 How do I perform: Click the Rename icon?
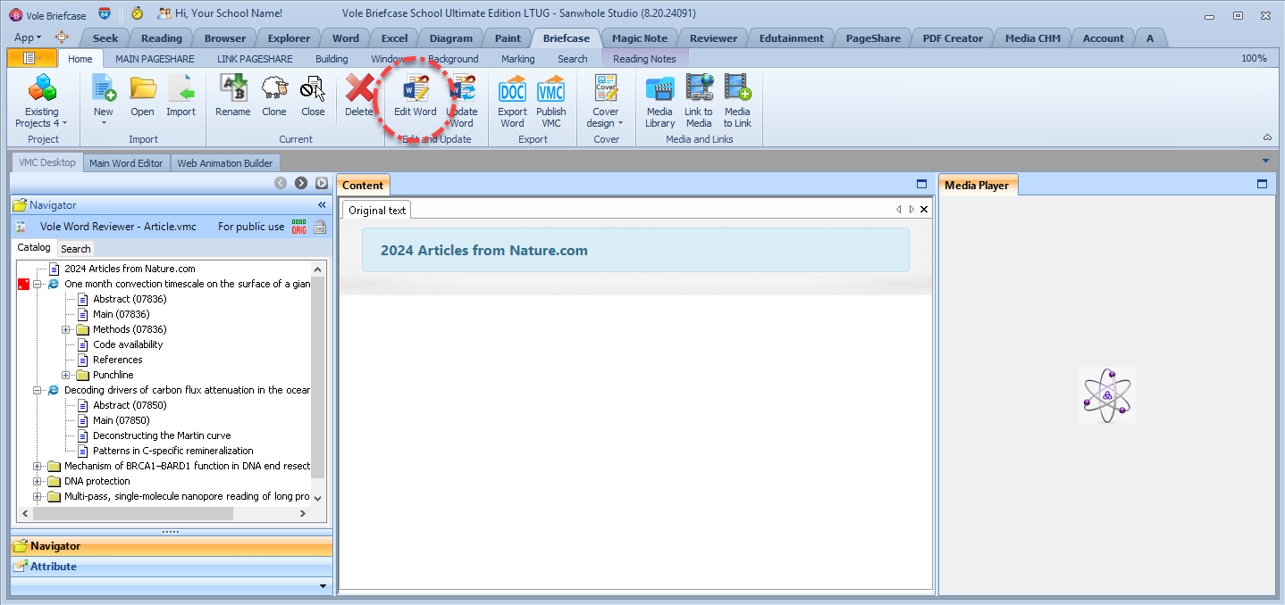pyautogui.click(x=233, y=90)
